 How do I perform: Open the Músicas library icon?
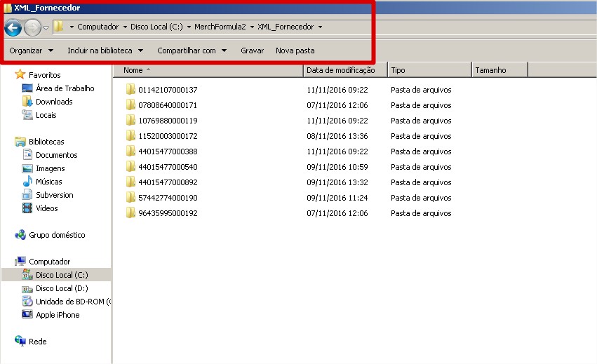click(27, 182)
